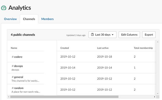This screenshot has height=100, width=162.
Task: Click the horizontal scrollbar left arrow
Action: pyautogui.click(x=9, y=97)
